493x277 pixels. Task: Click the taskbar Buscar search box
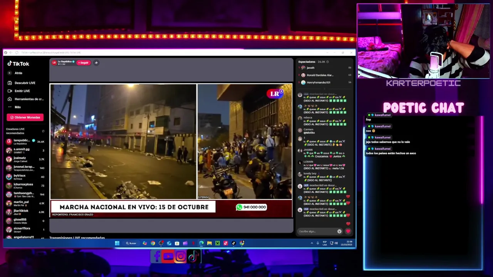tap(131, 243)
